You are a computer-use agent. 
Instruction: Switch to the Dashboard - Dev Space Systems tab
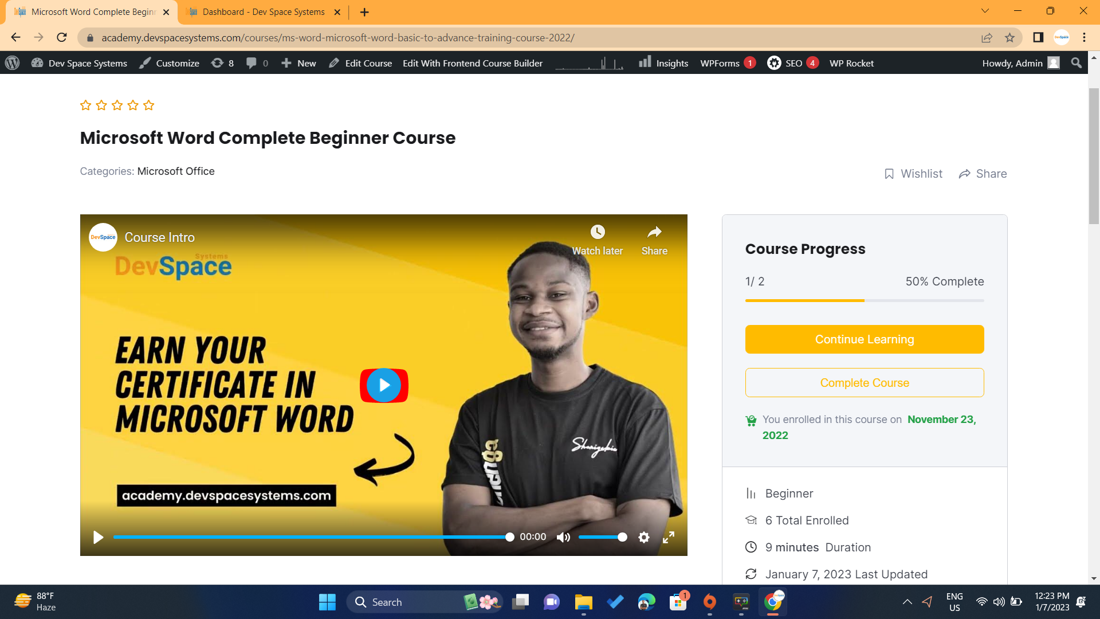pos(264,12)
